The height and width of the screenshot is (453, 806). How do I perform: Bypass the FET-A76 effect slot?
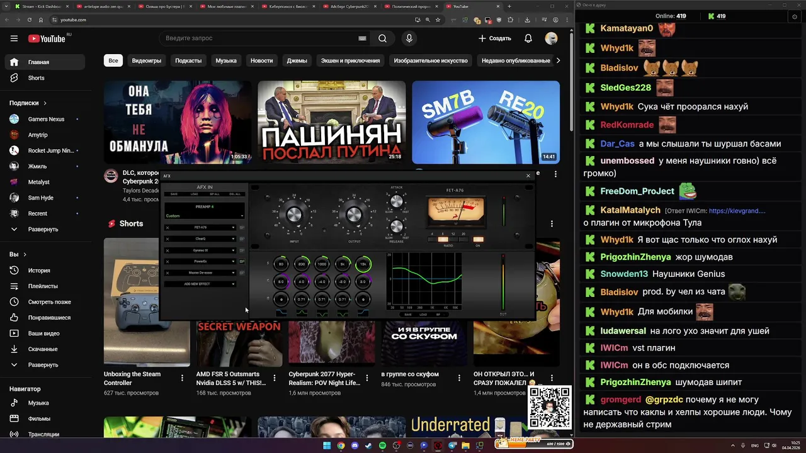point(242,227)
